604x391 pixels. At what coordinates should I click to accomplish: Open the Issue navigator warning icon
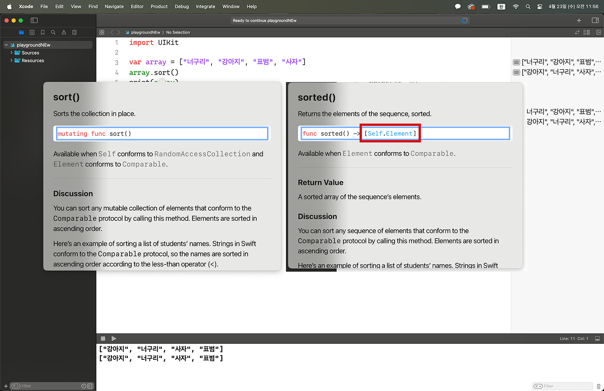64,33
